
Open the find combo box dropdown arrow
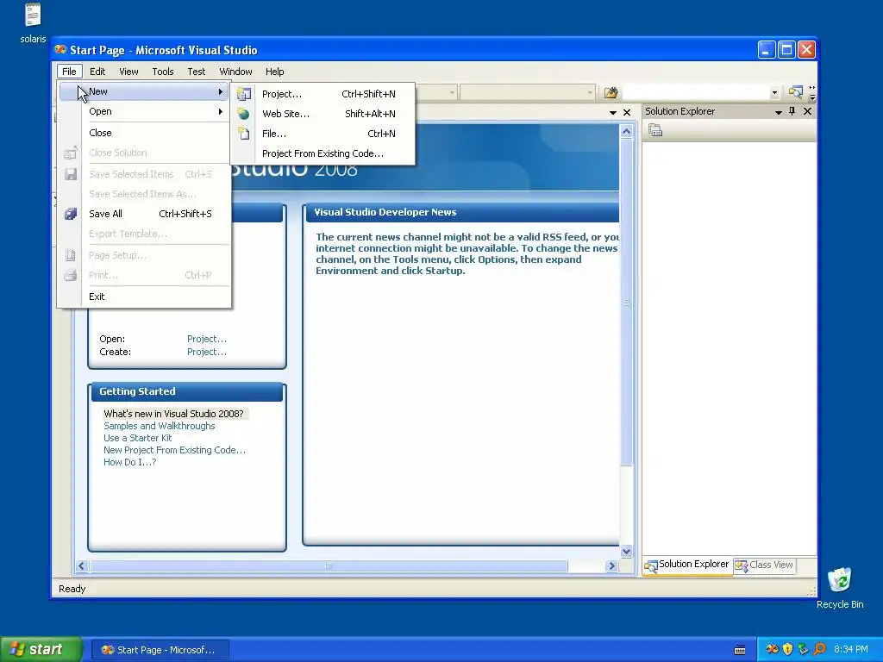(774, 93)
